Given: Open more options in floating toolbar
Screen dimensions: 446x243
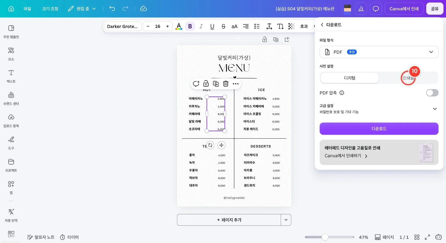Looking at the screenshot, I should pyautogui.click(x=236, y=84).
